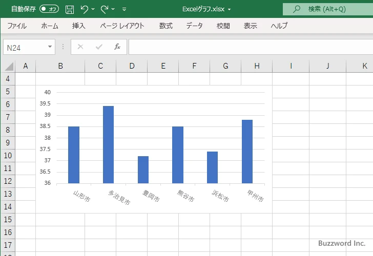
Task: Open the 表示 tab
Action: [250, 26]
